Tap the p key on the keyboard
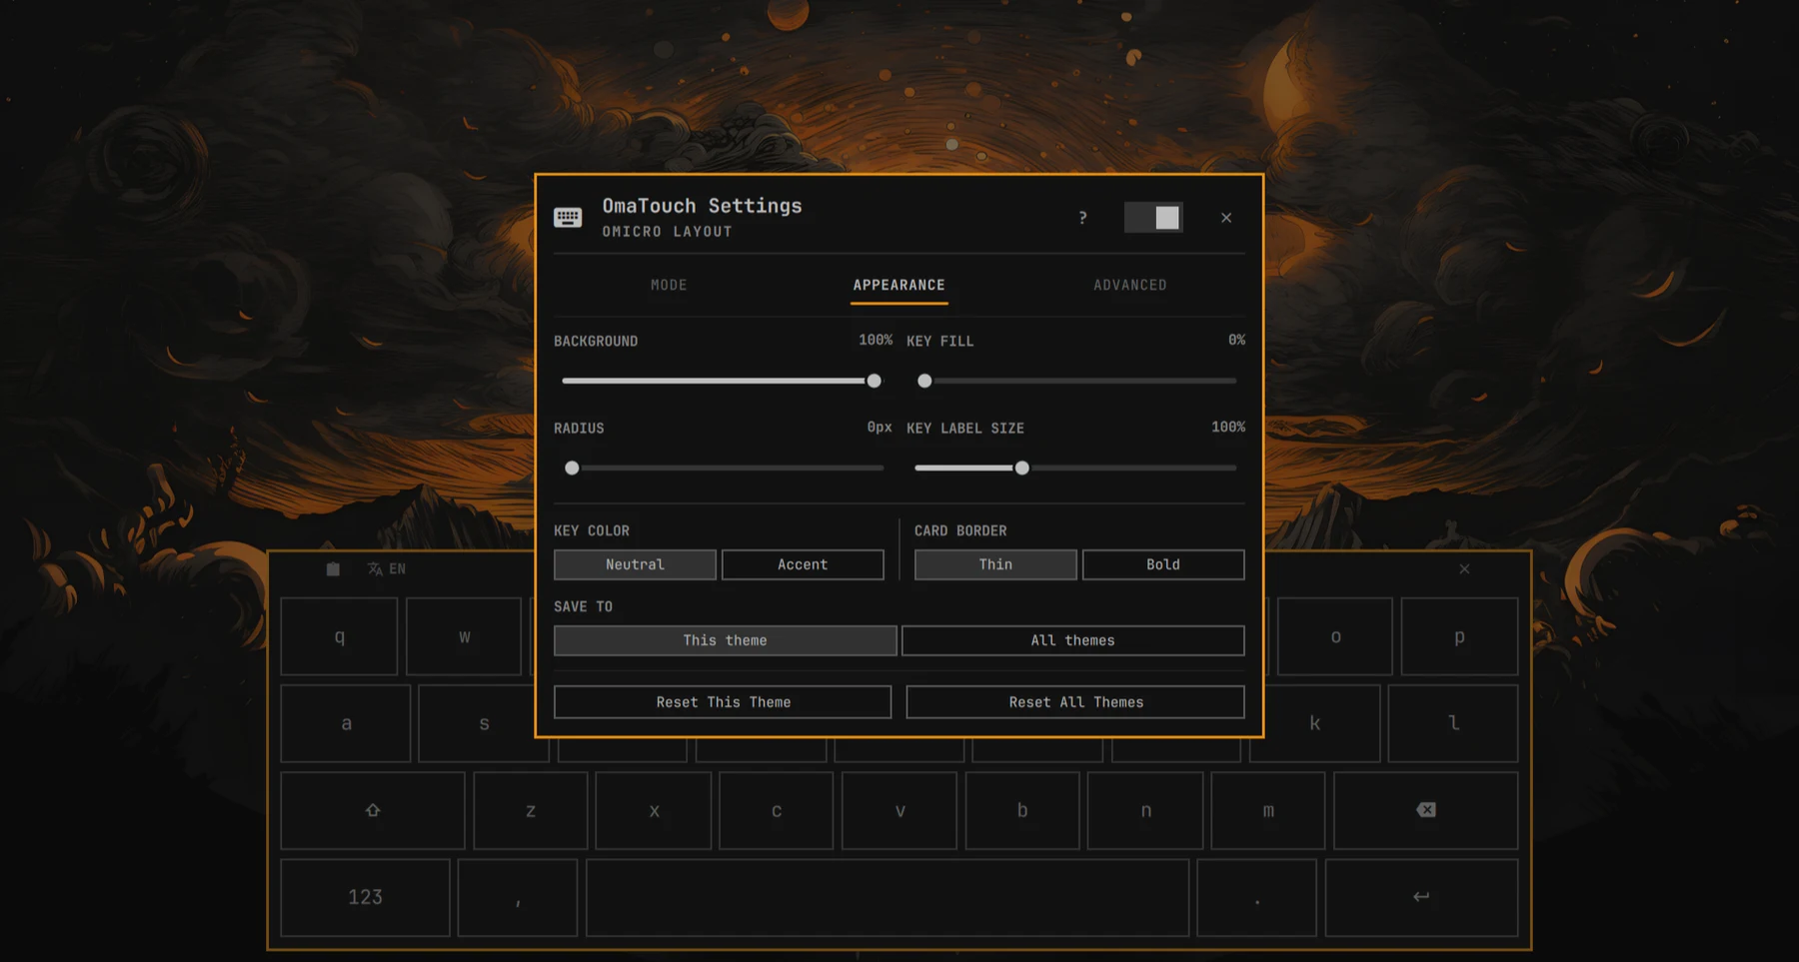This screenshot has height=962, width=1799. pos(1459,636)
